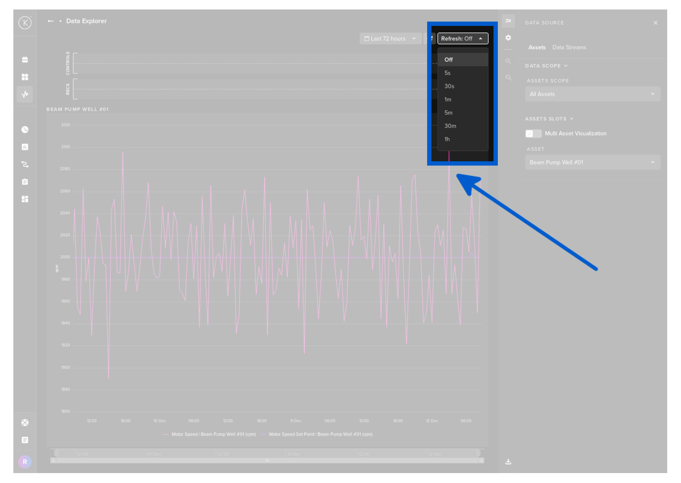Viewport: 681px width, 483px height.
Task: Click the BEAM PUMP WELL #01 chart title
Action: coord(78,110)
